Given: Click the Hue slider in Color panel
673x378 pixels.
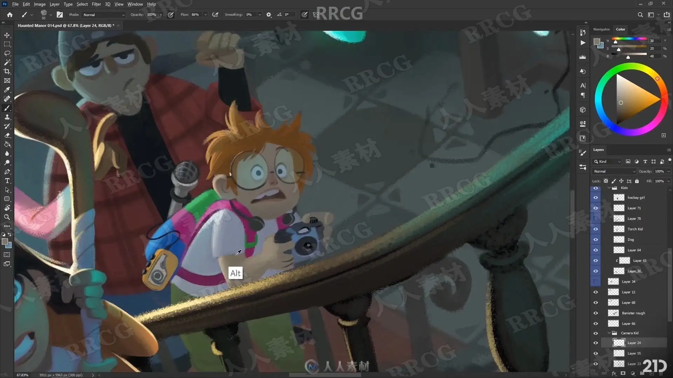Looking at the screenshot, I should click(x=629, y=39).
